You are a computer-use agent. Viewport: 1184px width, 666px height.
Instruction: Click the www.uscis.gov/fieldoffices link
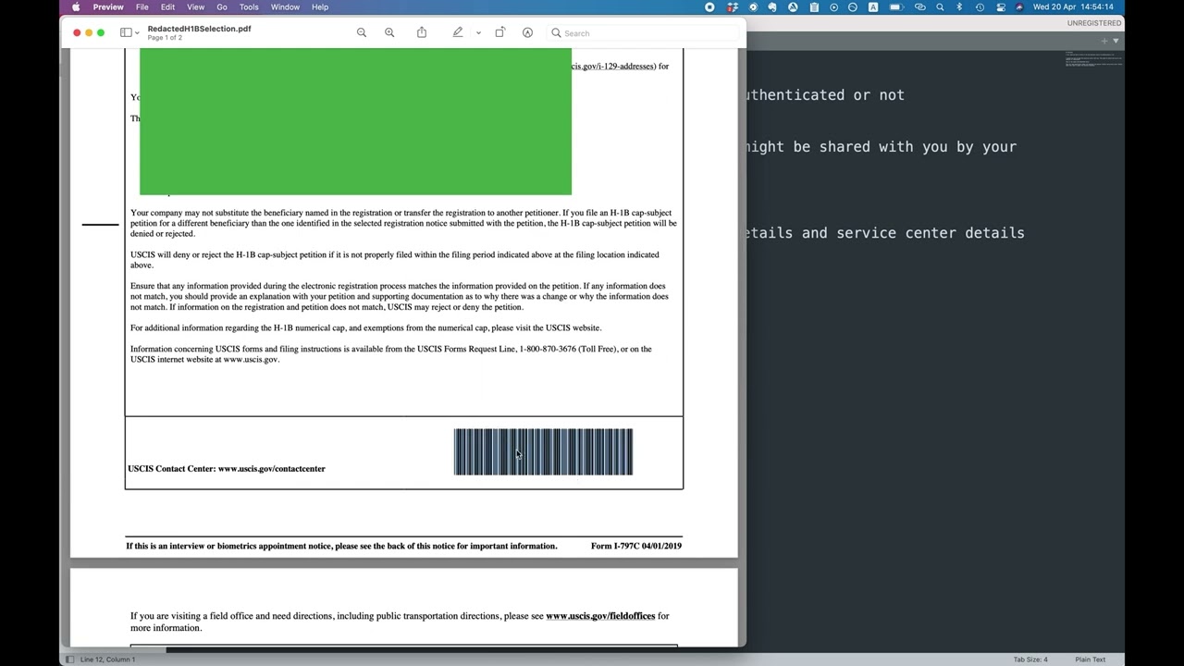click(600, 616)
